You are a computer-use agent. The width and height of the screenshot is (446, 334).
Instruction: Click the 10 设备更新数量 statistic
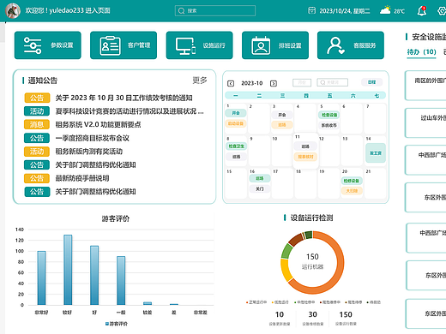pyautogui.click(x=280, y=318)
